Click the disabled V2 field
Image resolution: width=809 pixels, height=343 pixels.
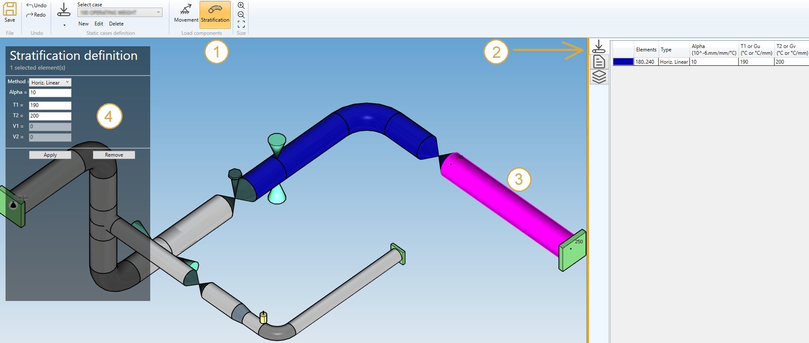[50, 137]
